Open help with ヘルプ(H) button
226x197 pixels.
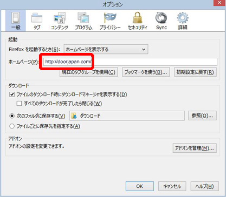pyautogui.click(x=205, y=186)
